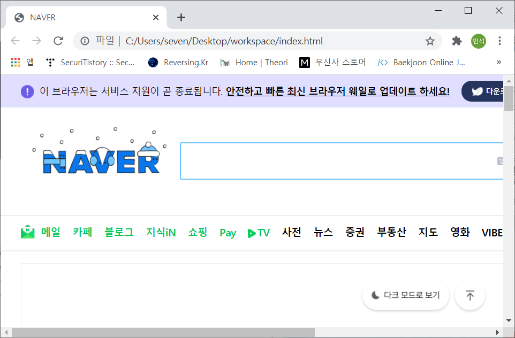The width and height of the screenshot is (515, 338).
Task: Reload the index.html page
Action: pyautogui.click(x=58, y=41)
